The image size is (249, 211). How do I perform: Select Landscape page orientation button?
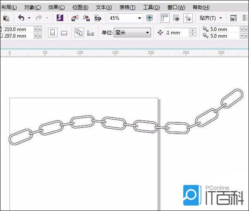64,33
